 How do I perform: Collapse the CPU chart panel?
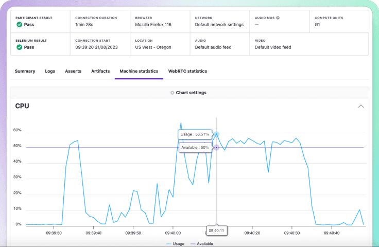[x=360, y=106]
